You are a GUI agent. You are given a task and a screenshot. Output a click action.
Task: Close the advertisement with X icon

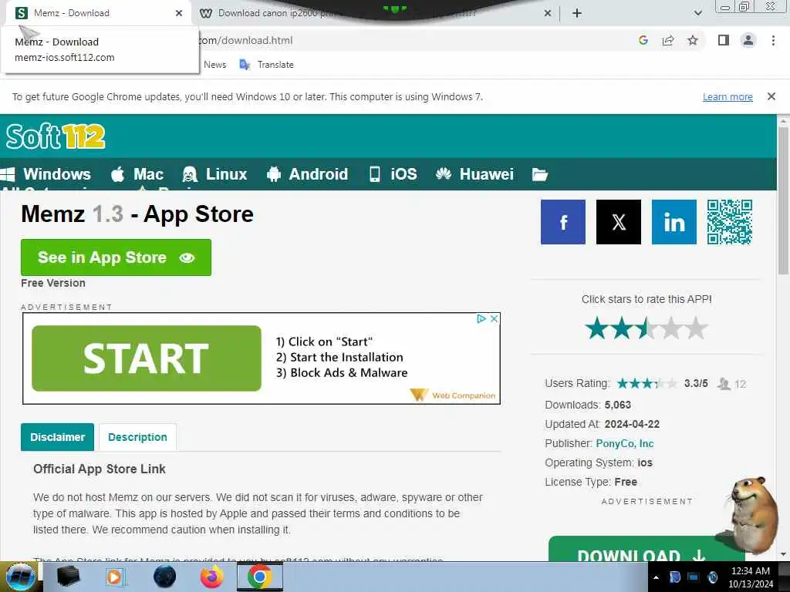(x=495, y=318)
